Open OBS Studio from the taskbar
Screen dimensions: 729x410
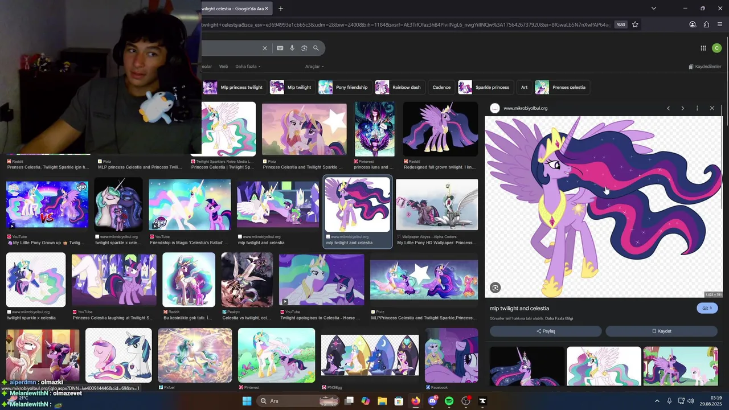tap(466, 401)
